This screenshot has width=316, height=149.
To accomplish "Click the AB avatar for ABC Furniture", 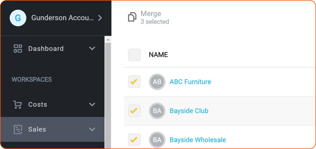I will pos(157,82).
